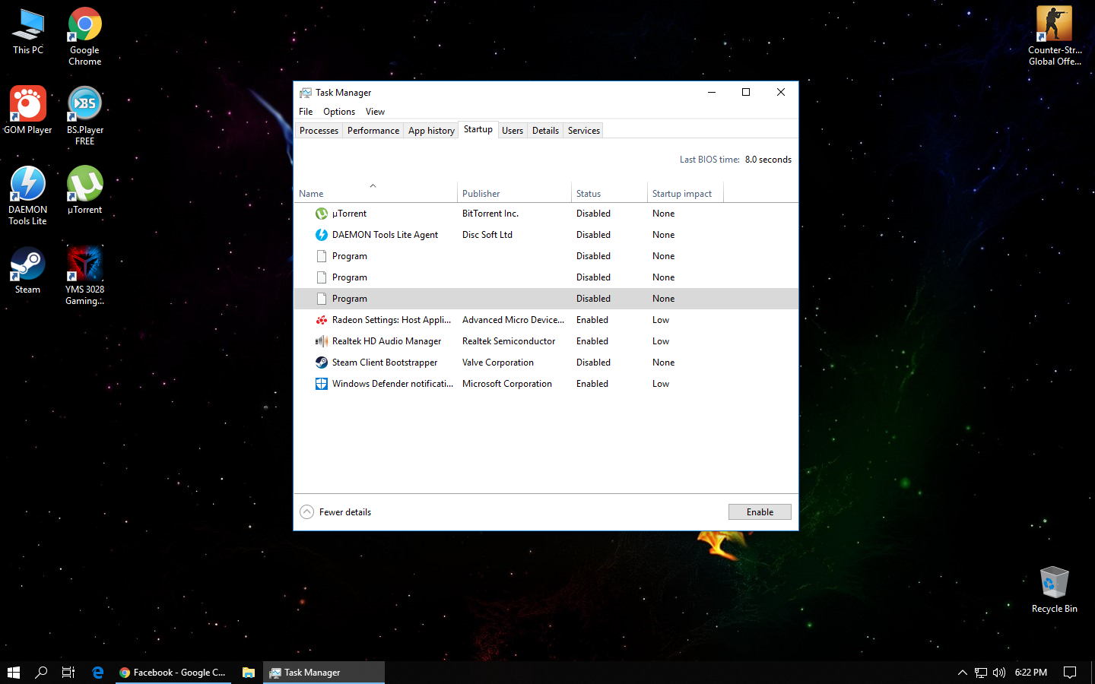Switch to the Services tab
Image resolution: width=1095 pixels, height=684 pixels.
pos(583,131)
